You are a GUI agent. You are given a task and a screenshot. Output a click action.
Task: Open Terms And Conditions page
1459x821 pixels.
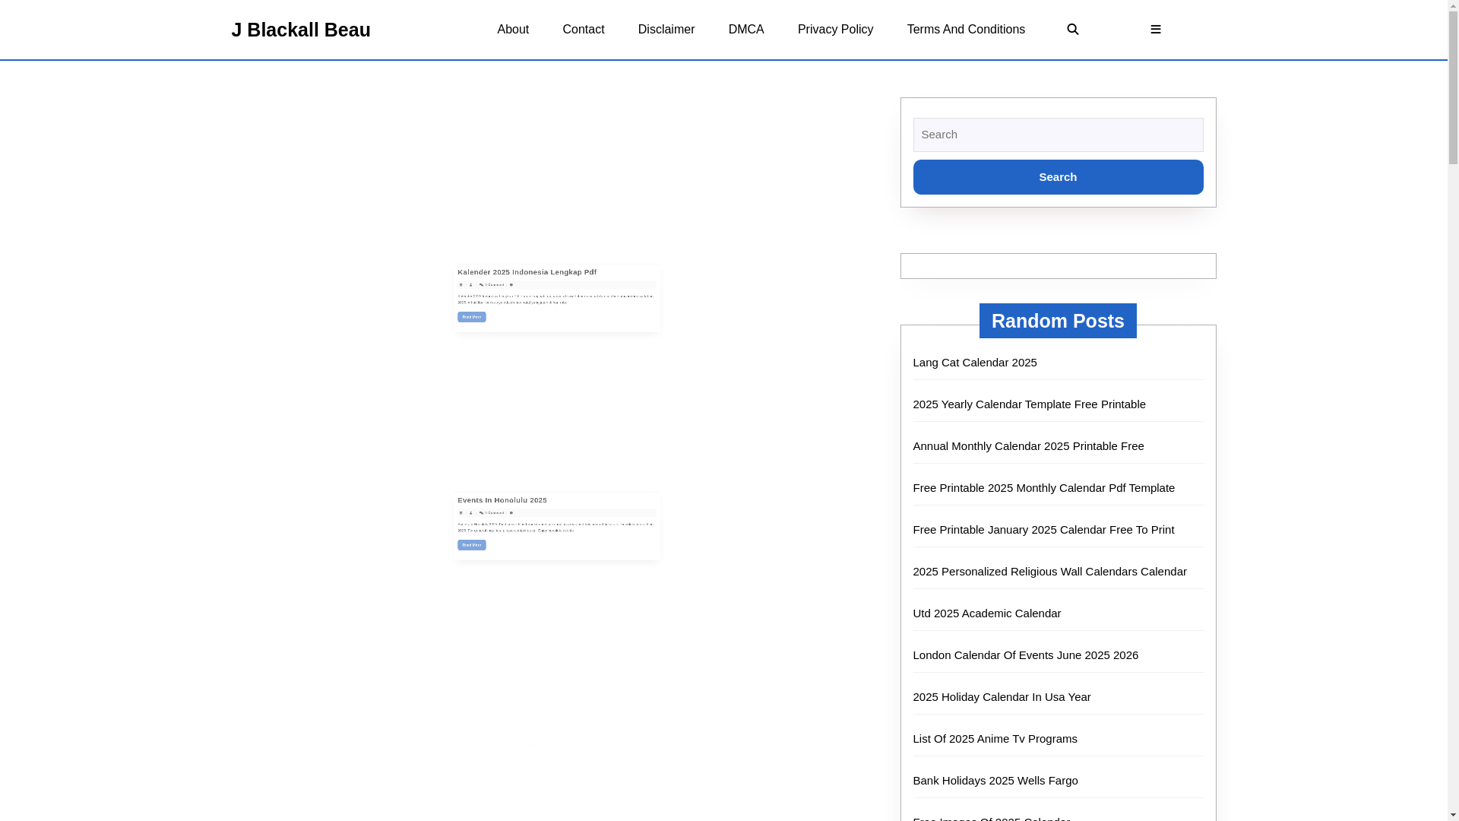click(965, 30)
